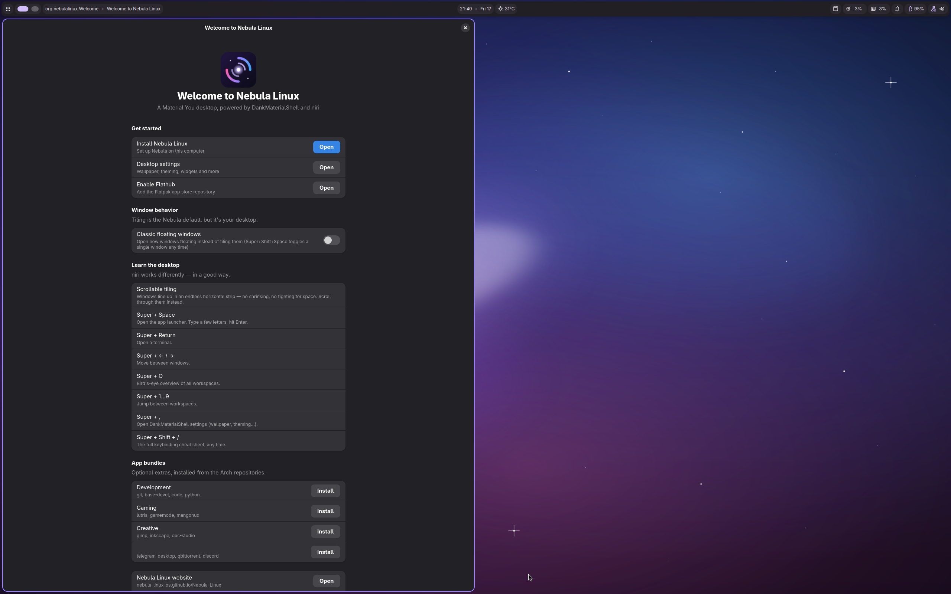
Task: Click the Nebula Linux logo image
Action: tap(238, 70)
